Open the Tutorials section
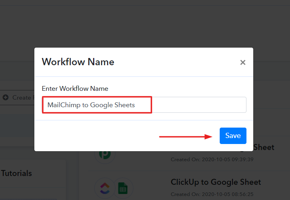290x200 pixels. (x=16, y=173)
